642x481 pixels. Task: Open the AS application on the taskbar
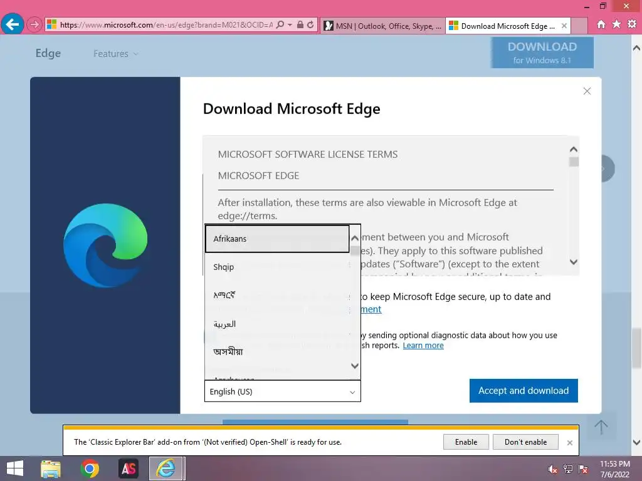(x=128, y=468)
